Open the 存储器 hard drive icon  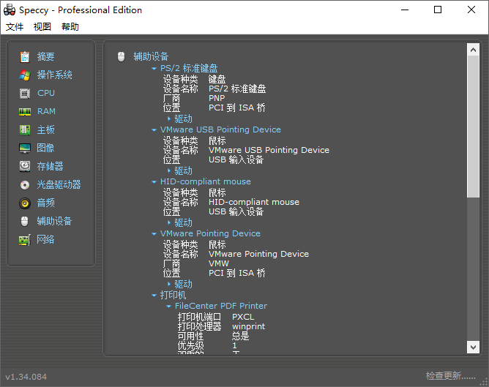pos(25,166)
